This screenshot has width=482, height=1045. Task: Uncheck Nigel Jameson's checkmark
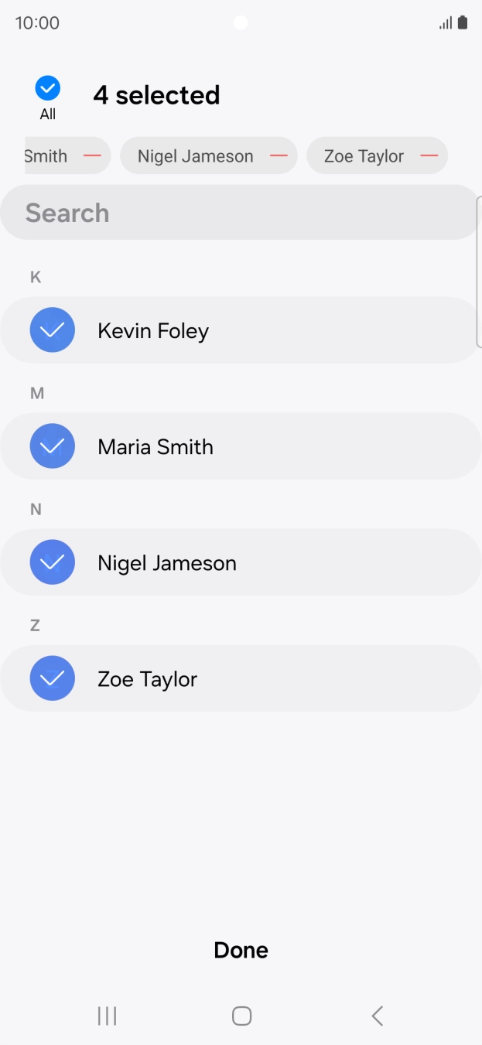53,562
